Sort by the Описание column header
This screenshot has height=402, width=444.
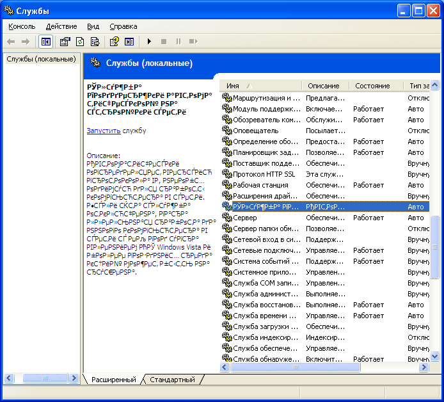click(x=324, y=86)
